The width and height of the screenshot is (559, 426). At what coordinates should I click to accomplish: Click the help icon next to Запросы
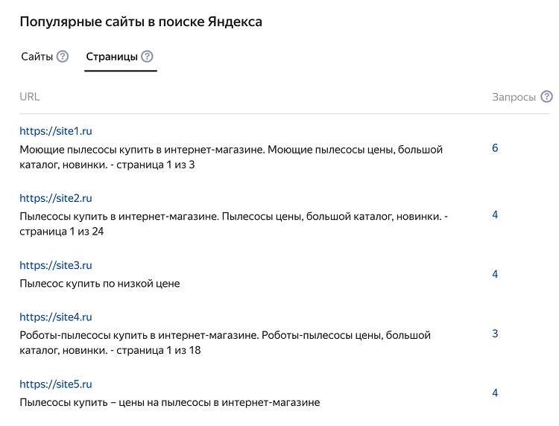(547, 97)
